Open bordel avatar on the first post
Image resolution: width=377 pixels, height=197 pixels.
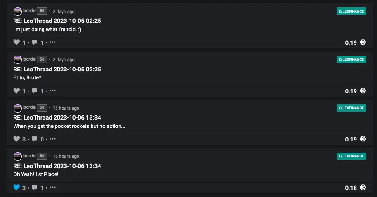click(x=18, y=11)
